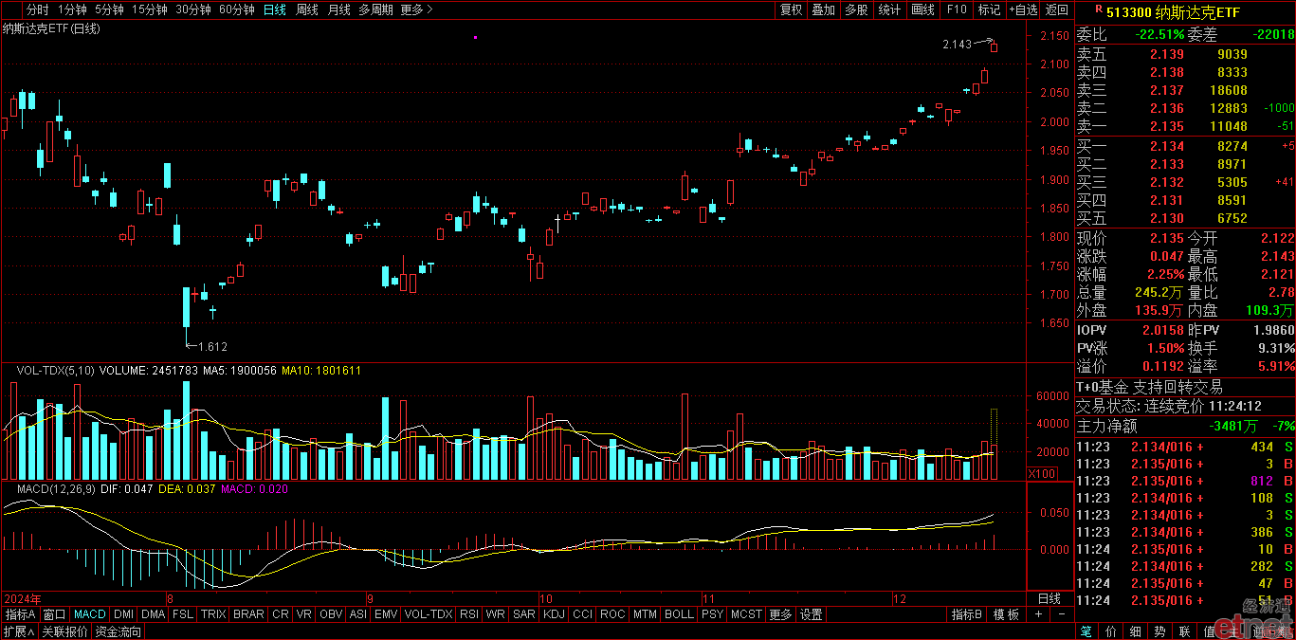The height and width of the screenshot is (640, 1296).
Task: Click the 叠加 overlay button
Action: coord(824,9)
